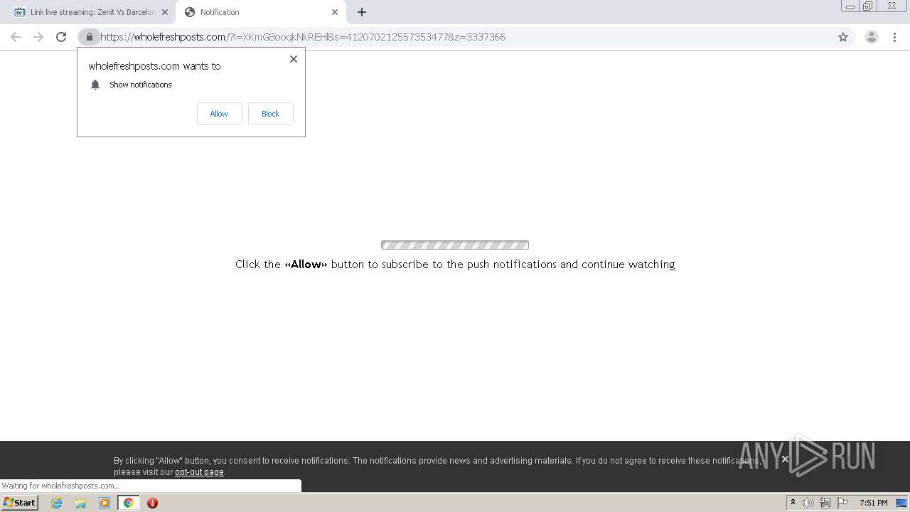Dismiss the consent banner with X
The height and width of the screenshot is (512, 910).
(785, 459)
